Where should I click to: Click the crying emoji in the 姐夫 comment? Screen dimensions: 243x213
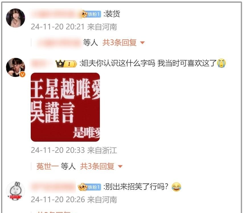click(221, 63)
